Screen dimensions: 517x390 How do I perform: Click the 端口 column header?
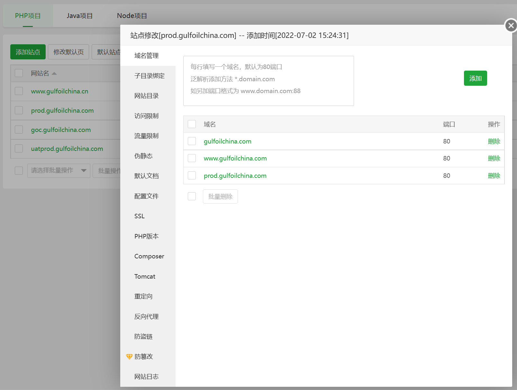coord(449,124)
